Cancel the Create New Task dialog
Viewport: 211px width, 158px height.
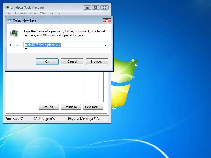coord(72,62)
